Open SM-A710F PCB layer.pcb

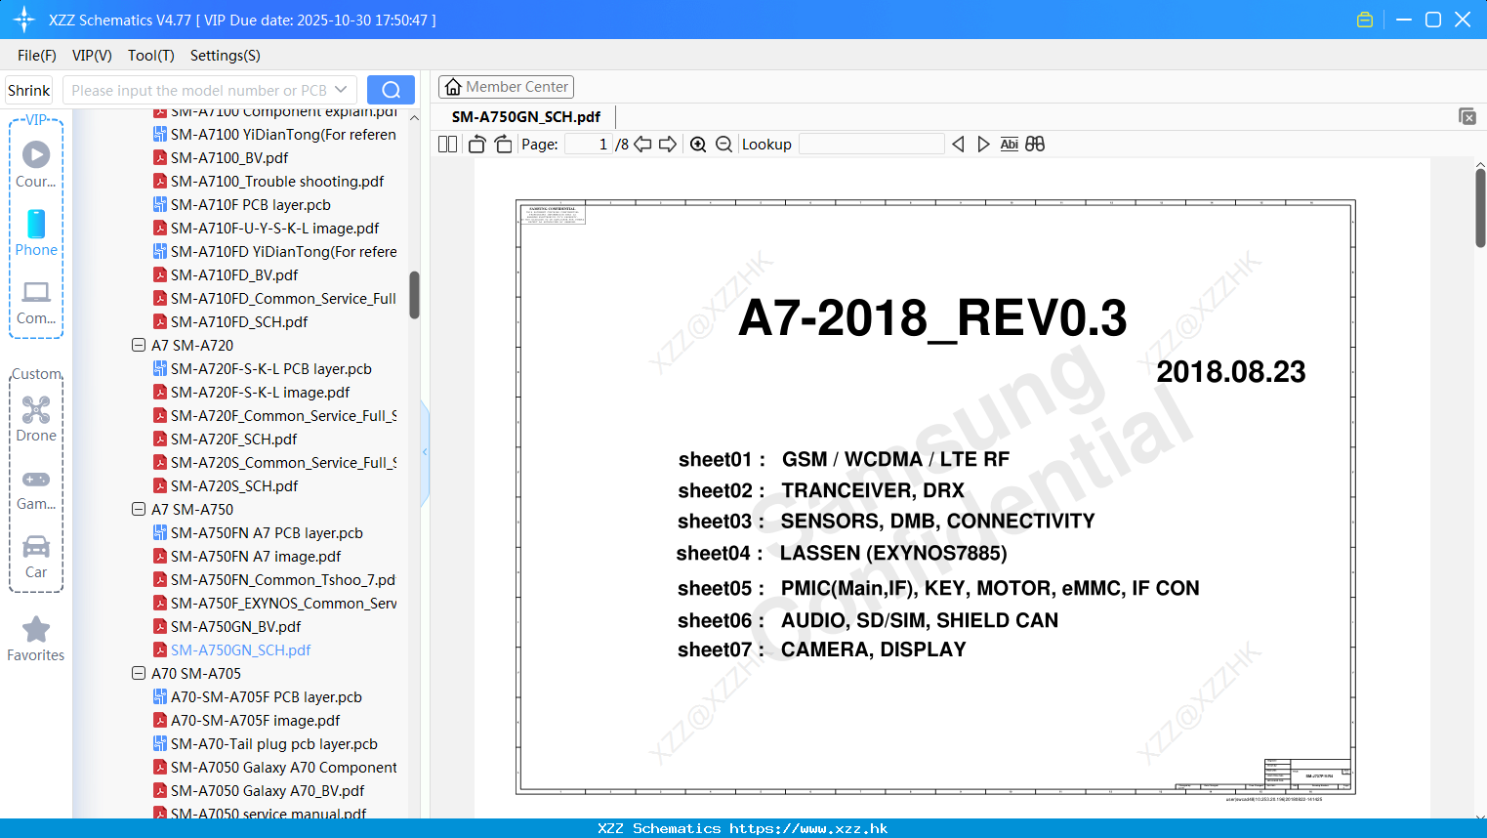[251, 204]
